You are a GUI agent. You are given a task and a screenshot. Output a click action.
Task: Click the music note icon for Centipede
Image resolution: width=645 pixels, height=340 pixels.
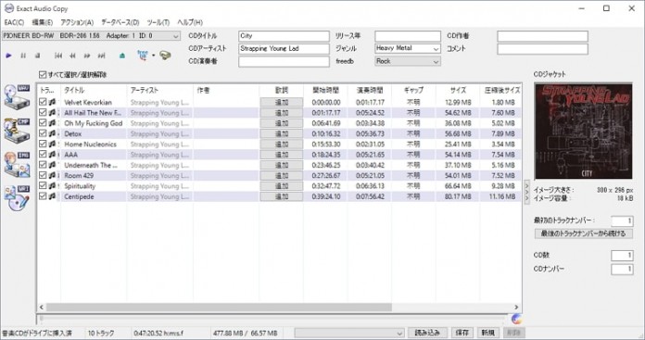click(52, 196)
